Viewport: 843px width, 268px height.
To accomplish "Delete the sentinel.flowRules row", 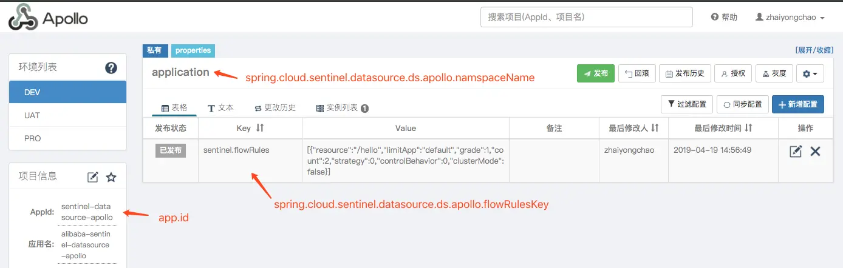I will point(816,152).
